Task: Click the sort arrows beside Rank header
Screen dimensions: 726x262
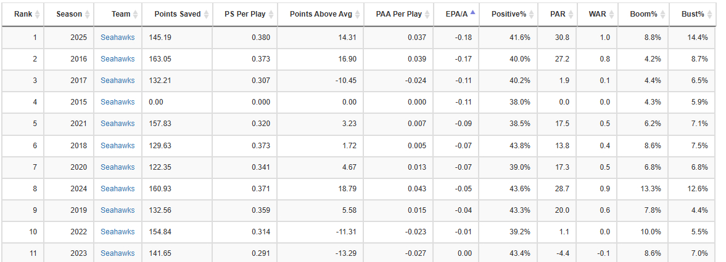Action: click(x=37, y=14)
